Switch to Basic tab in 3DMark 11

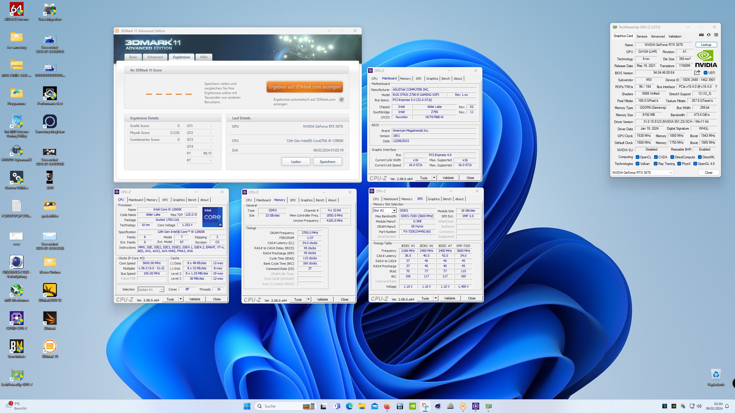tap(133, 57)
